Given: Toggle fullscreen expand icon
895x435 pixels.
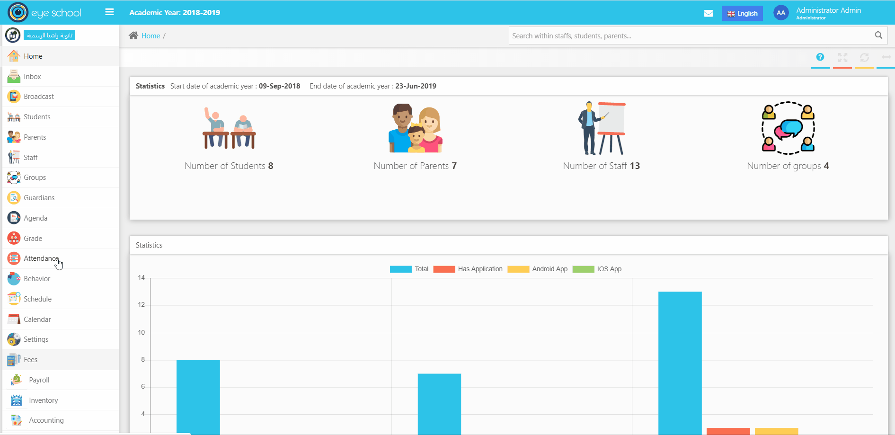Looking at the screenshot, I should [842, 57].
